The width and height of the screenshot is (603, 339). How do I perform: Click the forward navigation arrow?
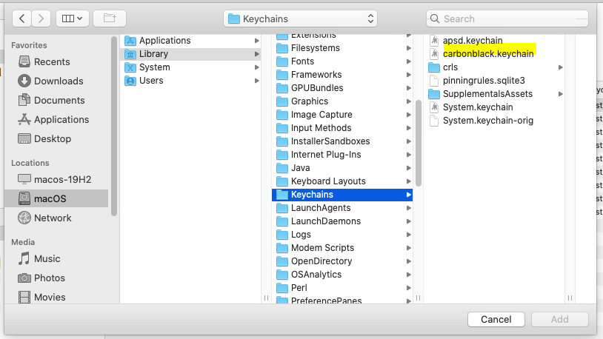(x=41, y=18)
